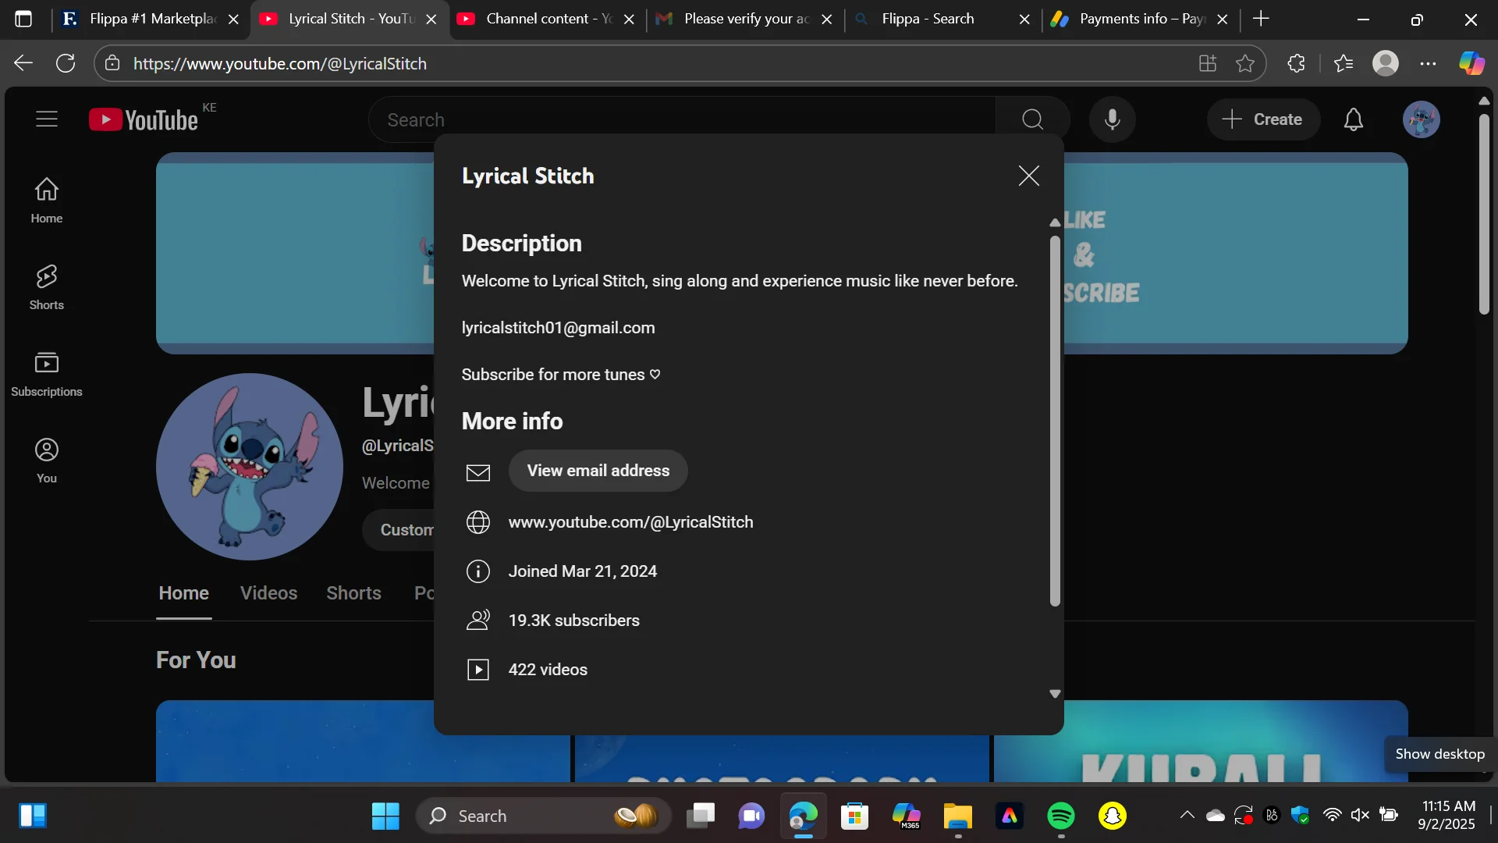Viewport: 1498px width, 843px height.
Task: Click the dialog's vertical scrollbar thumb
Action: (1055, 420)
